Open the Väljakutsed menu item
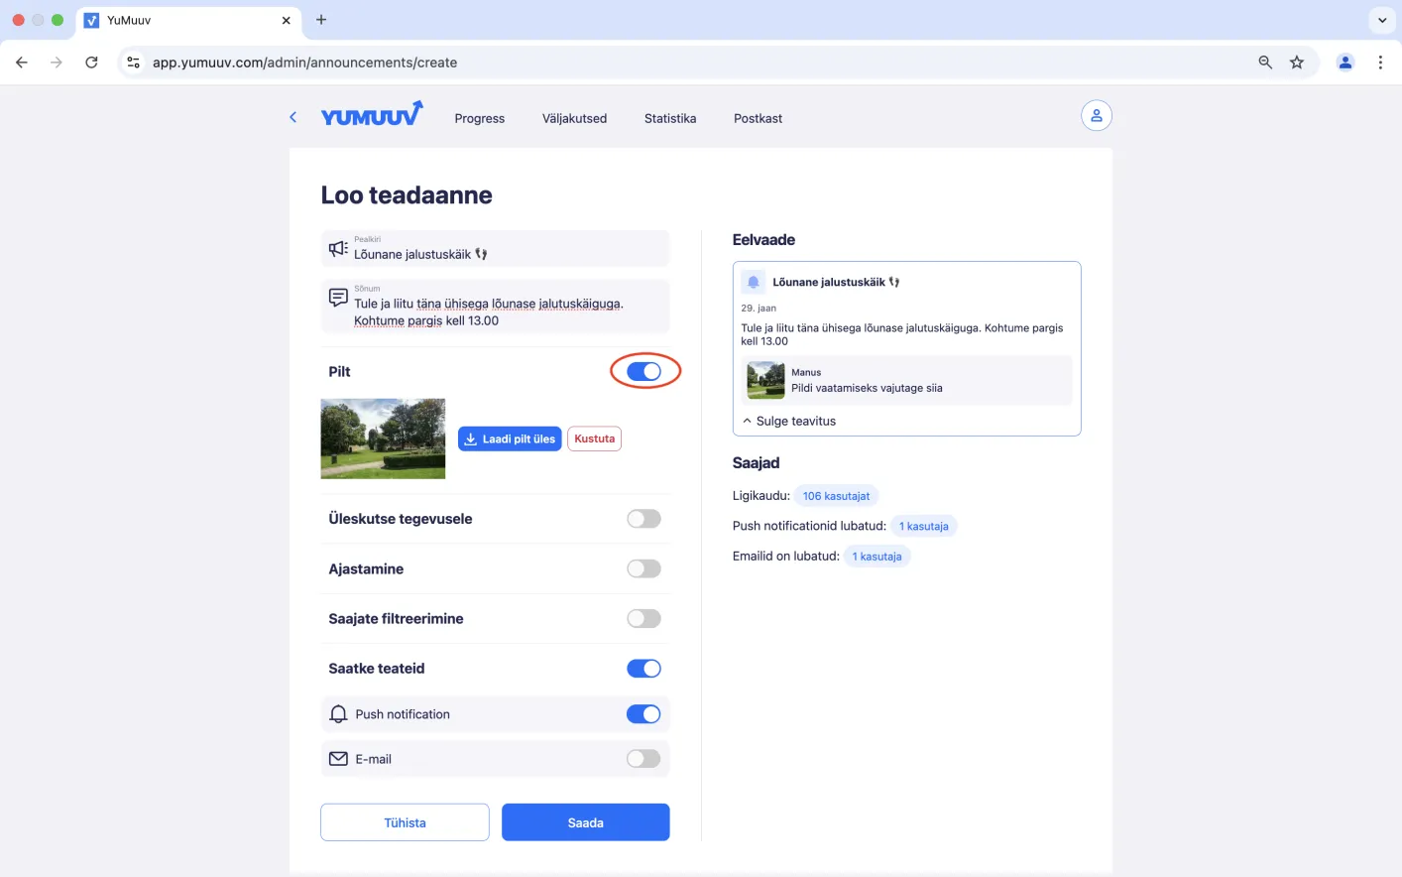Screen dimensions: 1402x877 tap(574, 118)
